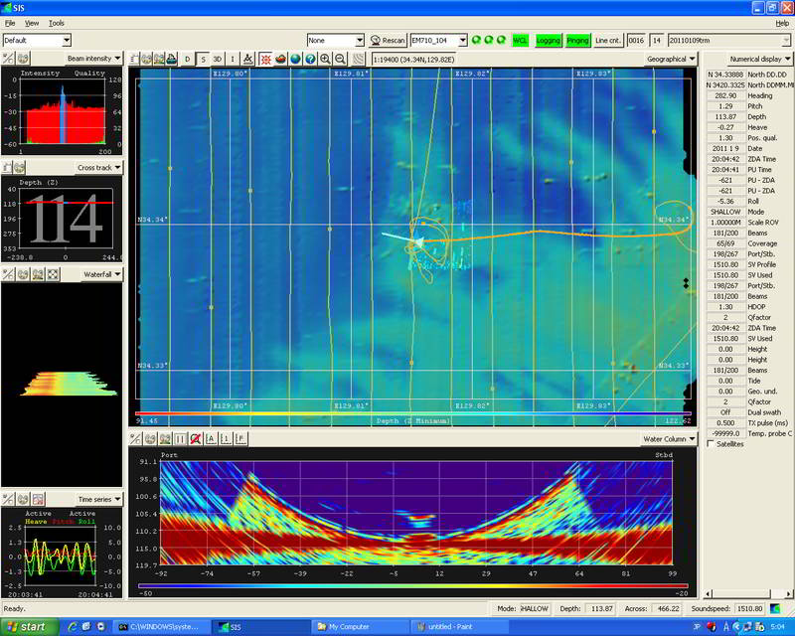Toggle the 3D view button
Image resolution: width=795 pixels, height=636 pixels.
pos(218,60)
